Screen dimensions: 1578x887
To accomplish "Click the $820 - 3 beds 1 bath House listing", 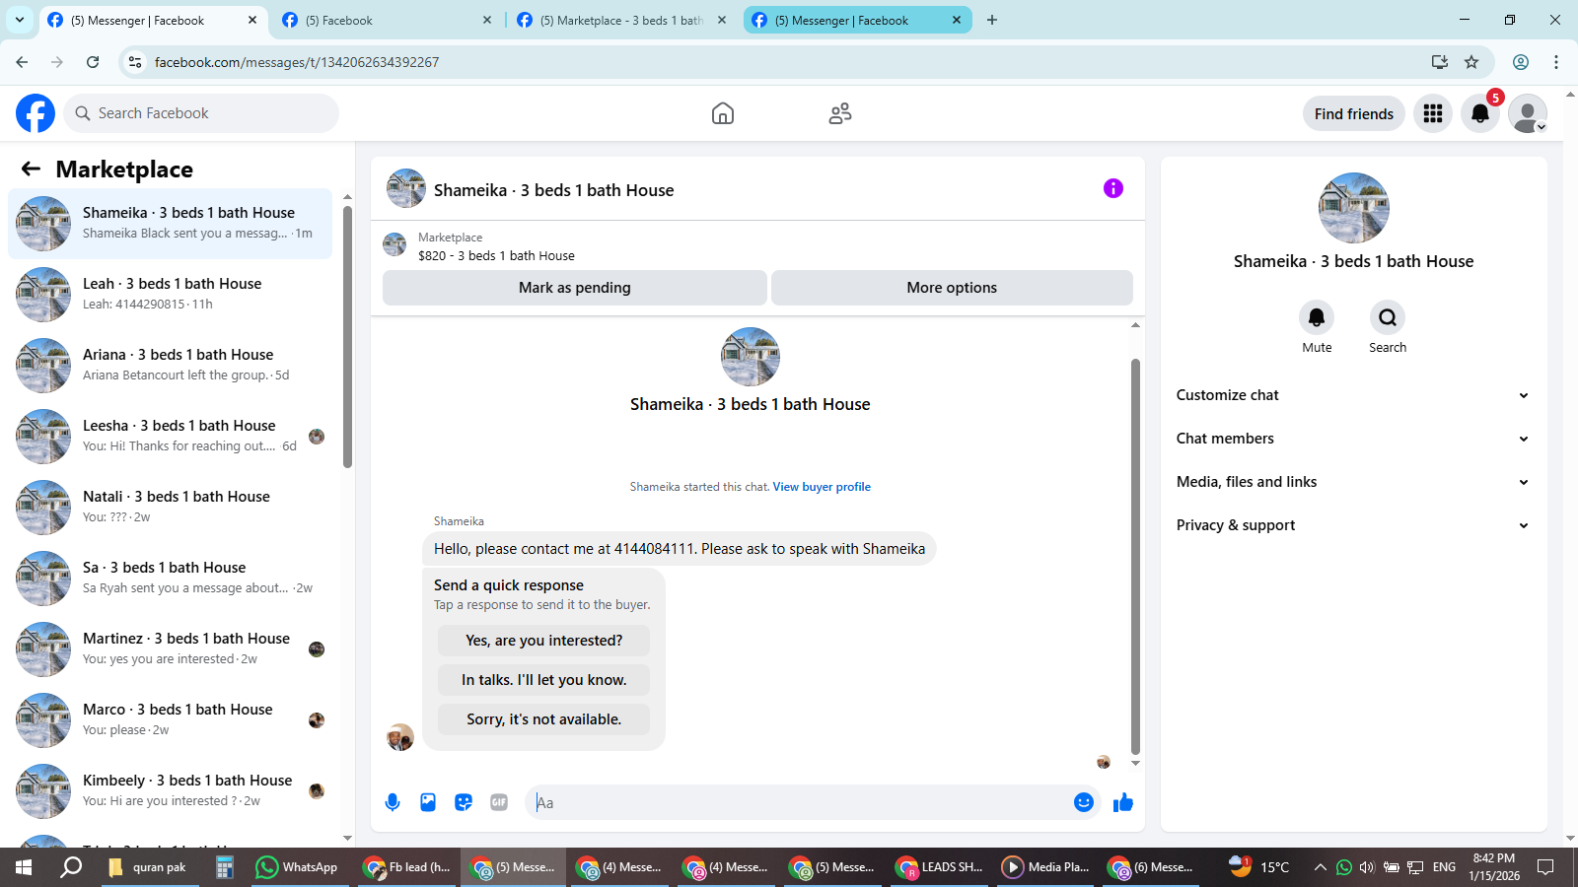I will (496, 255).
